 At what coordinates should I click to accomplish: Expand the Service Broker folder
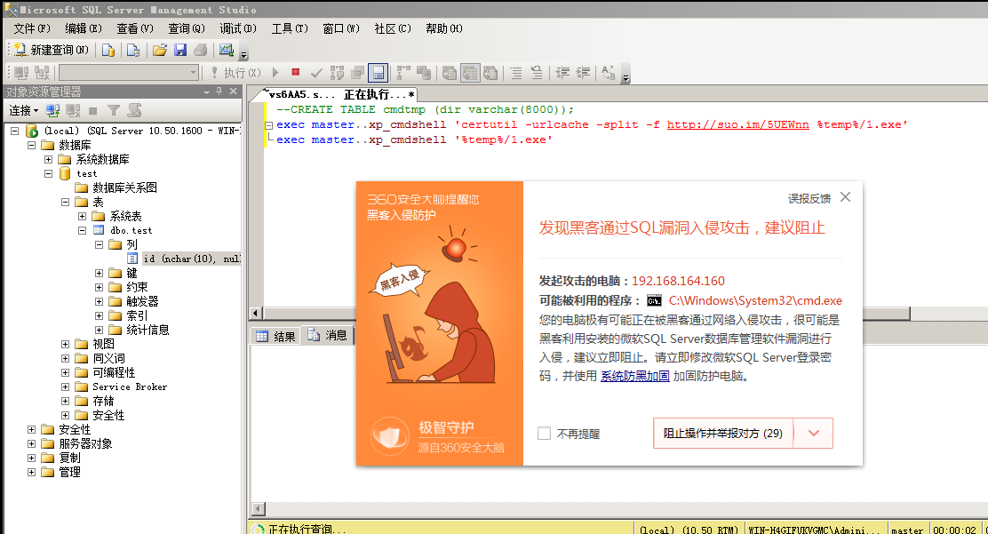(x=65, y=387)
